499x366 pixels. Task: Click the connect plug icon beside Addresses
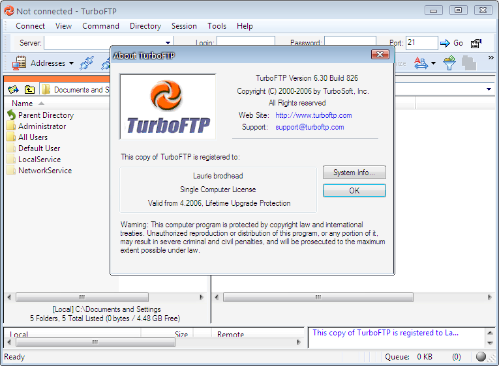point(87,63)
